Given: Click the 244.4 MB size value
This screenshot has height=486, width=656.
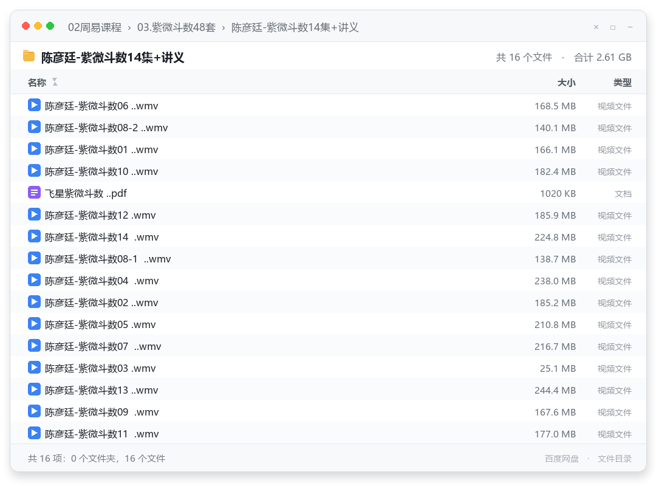Looking at the screenshot, I should pyautogui.click(x=555, y=390).
